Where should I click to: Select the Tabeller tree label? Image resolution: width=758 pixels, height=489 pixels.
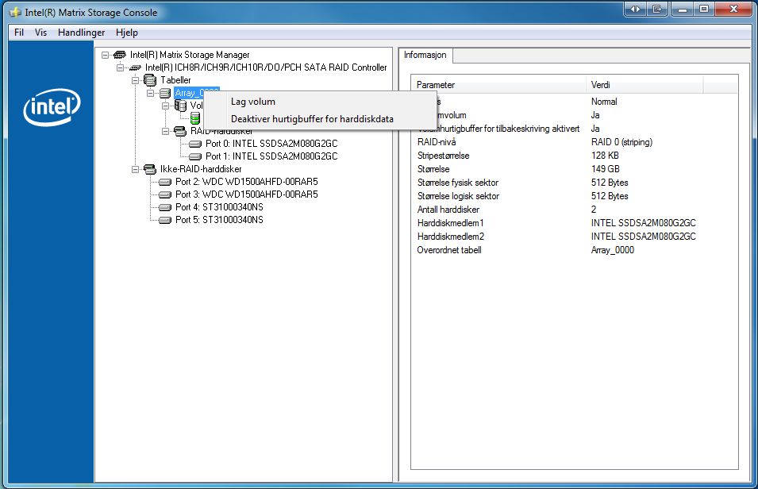(175, 80)
